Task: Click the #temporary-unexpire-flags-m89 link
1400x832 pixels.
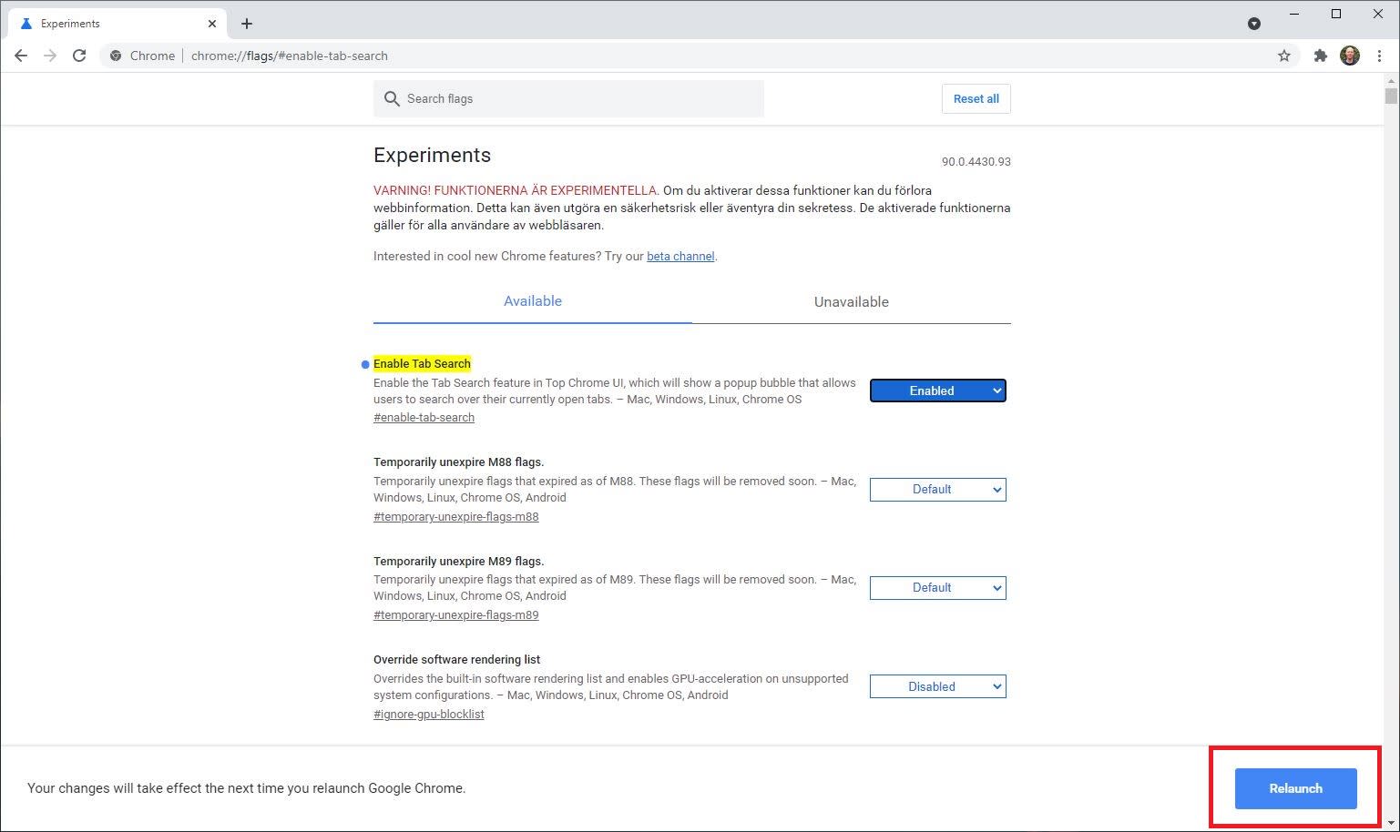Action: click(x=455, y=614)
